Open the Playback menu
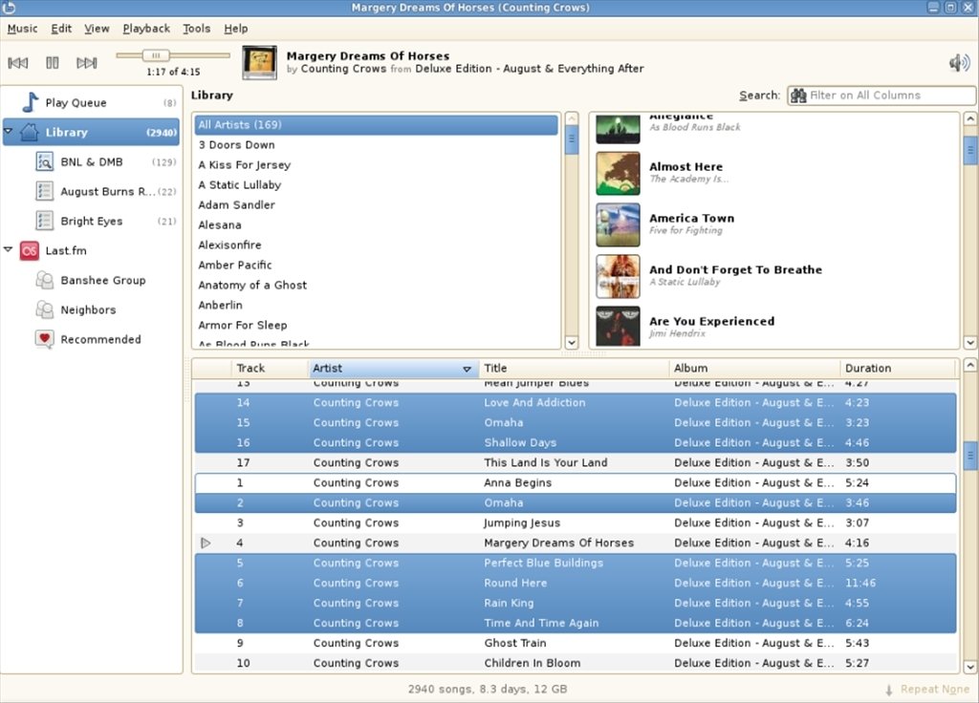Viewport: 979px width, 703px height. 146,29
